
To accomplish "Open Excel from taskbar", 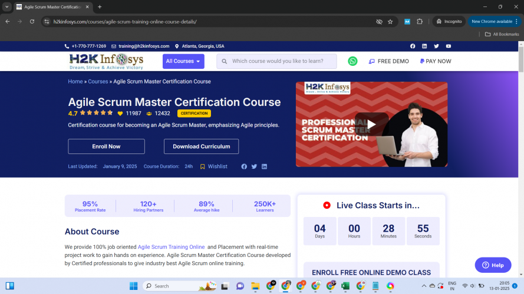I will 345,286.
